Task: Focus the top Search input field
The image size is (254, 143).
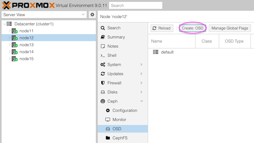Action: [135, 5]
